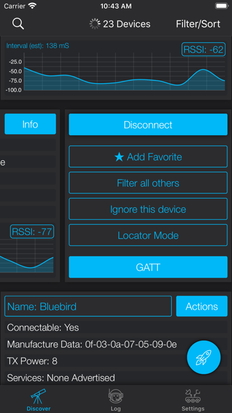Tap the battery status icon

coord(221,6)
